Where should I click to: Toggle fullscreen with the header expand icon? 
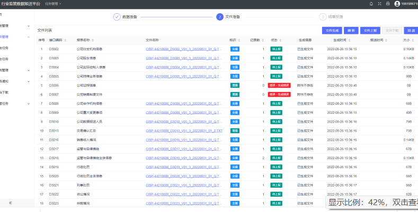tap(380, 4)
